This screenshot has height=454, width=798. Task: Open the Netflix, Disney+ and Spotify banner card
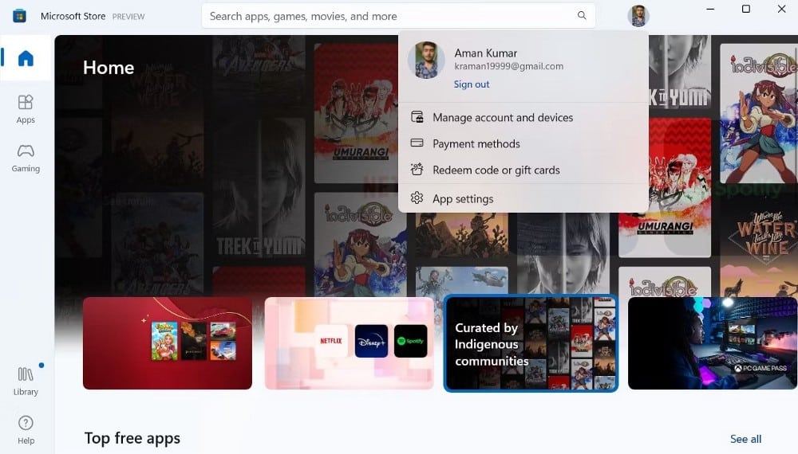350,343
